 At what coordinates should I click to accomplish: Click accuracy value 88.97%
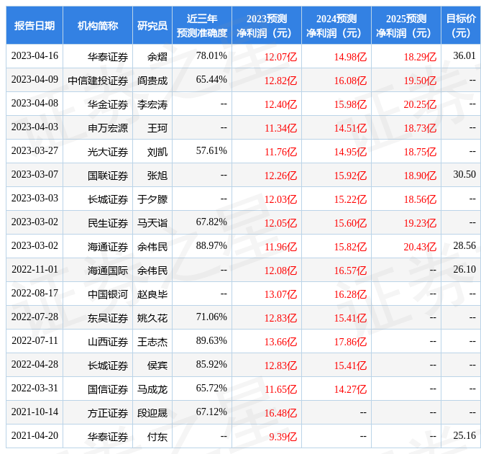pyautogui.click(x=211, y=245)
